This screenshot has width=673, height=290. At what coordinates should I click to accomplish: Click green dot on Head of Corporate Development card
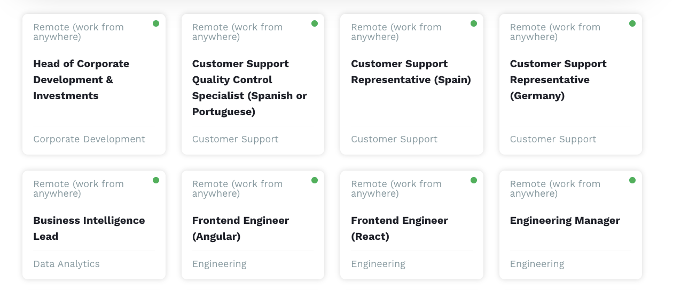click(156, 23)
